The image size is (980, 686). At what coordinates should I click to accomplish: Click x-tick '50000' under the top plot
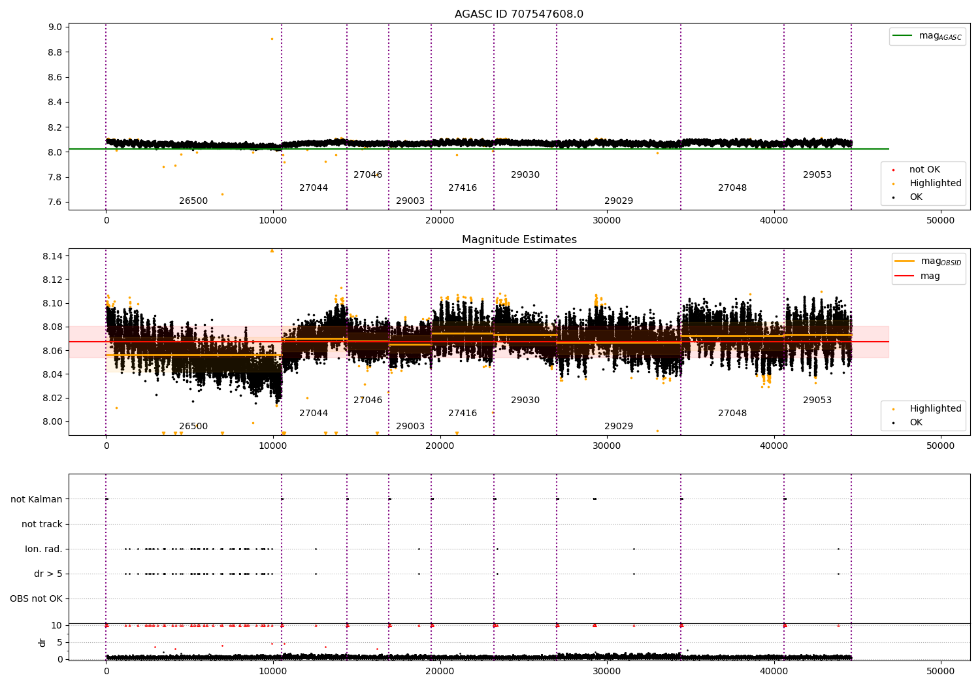tap(941, 221)
